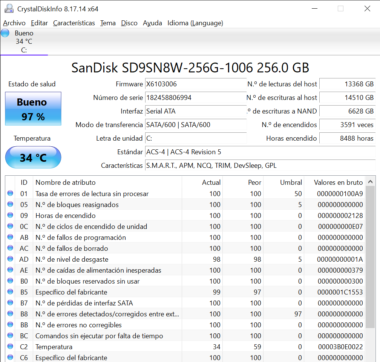
Task: Click scroll-up arrow of attribute list
Action: tap(370, 182)
